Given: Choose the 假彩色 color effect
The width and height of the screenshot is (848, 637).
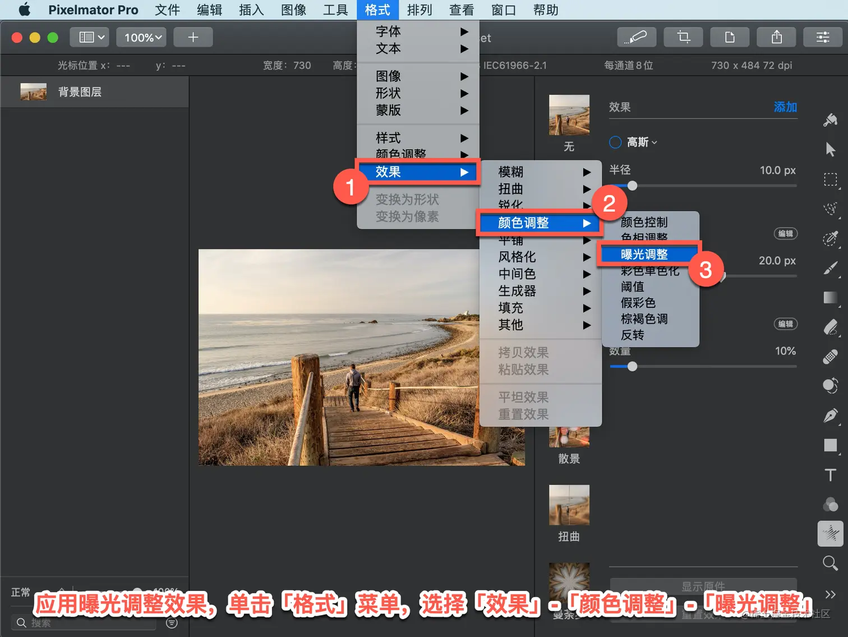Looking at the screenshot, I should [651, 303].
